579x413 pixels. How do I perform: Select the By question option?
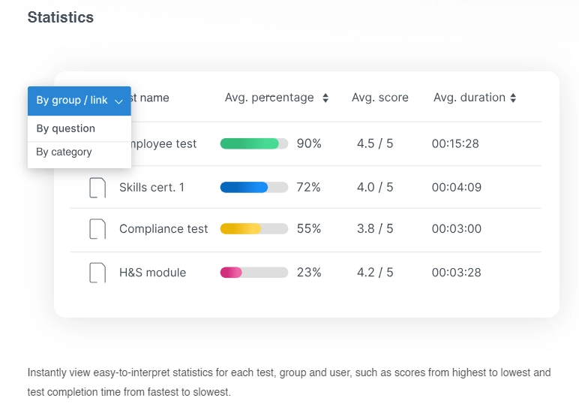66,128
